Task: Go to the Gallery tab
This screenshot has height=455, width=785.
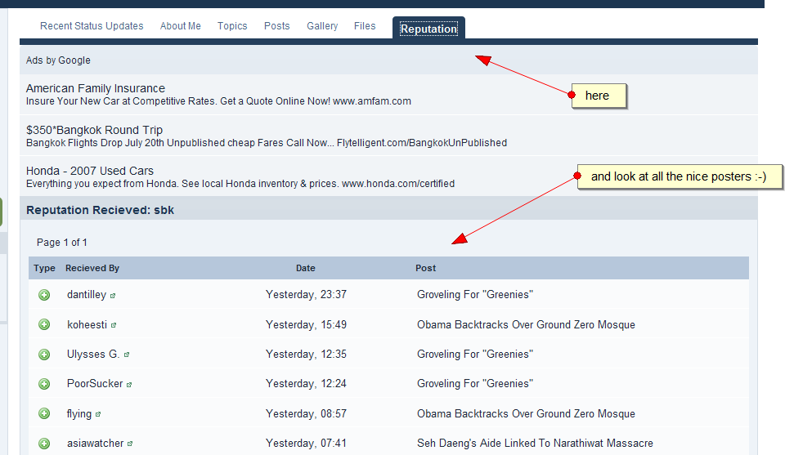Action: [322, 26]
